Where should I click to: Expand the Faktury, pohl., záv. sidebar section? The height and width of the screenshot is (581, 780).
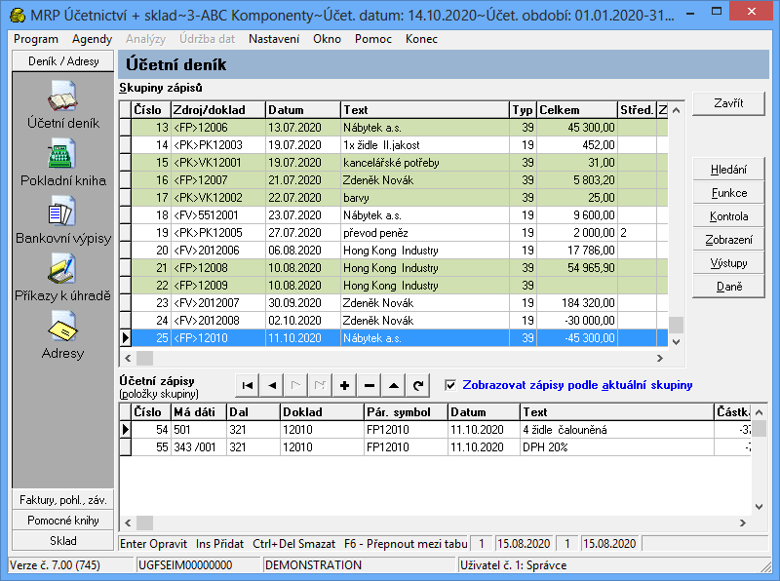tap(62, 500)
